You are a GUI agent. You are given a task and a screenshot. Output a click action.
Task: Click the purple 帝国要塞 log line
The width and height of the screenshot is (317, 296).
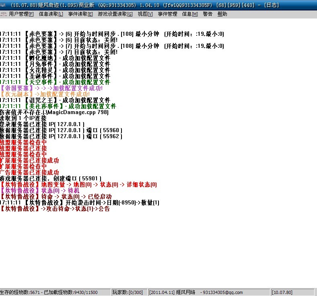(x=51, y=88)
